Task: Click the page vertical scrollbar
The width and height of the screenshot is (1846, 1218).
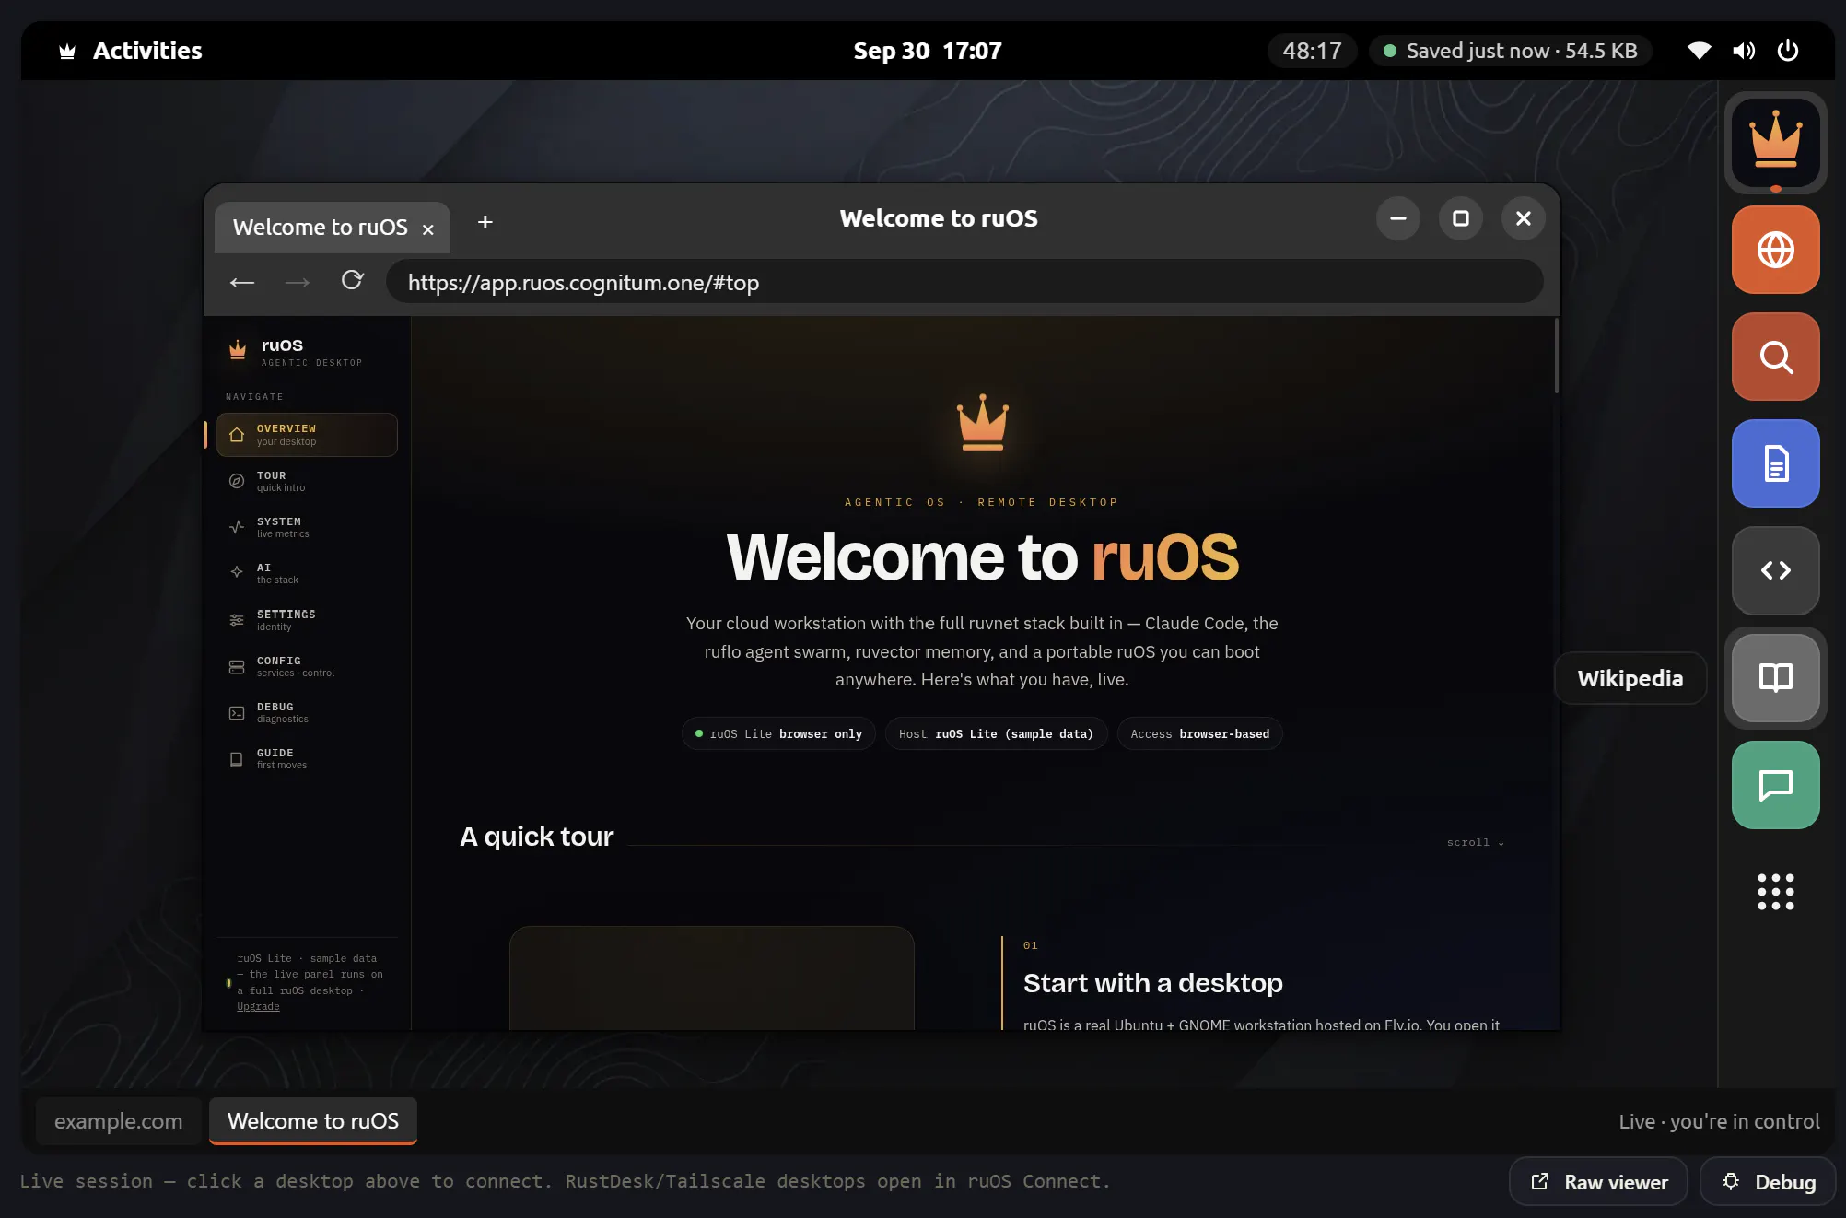Action: [x=1556, y=356]
